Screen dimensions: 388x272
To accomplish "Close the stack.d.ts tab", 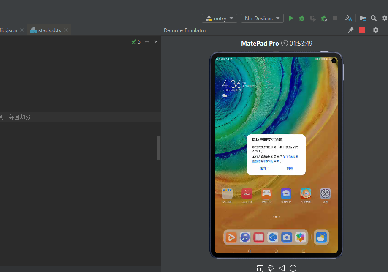I will [x=66, y=30].
